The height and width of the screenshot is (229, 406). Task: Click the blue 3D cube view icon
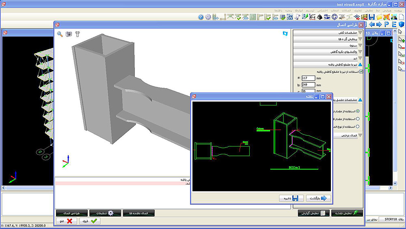pyautogui.click(x=402, y=24)
